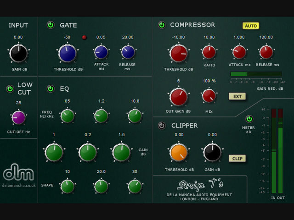Screen dimensions: 294x220
Task: Toggle the Low Cut power button
Action: (10, 88)
